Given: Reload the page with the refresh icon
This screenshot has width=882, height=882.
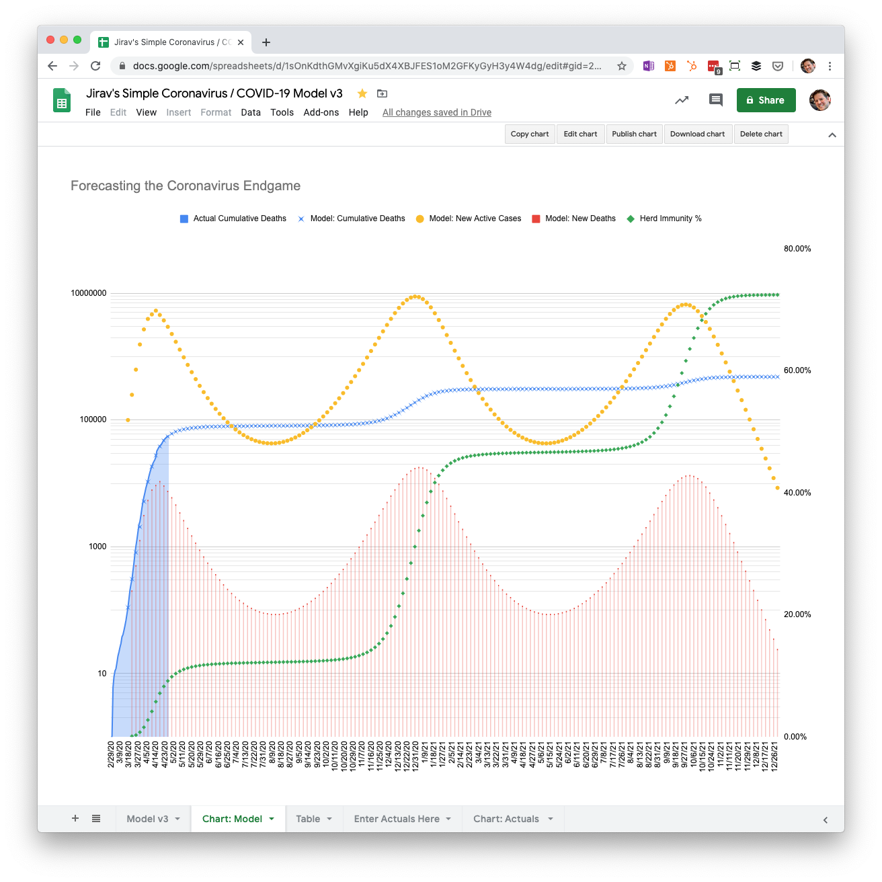Looking at the screenshot, I should [95, 66].
